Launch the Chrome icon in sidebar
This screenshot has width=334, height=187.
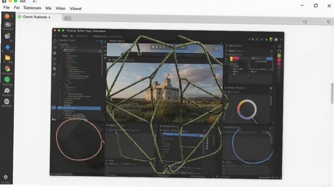point(7,69)
